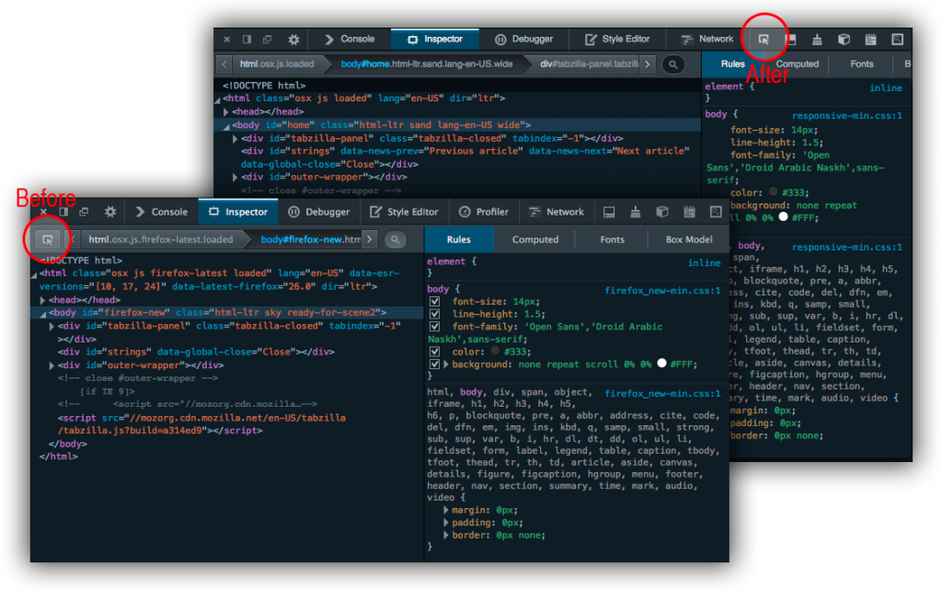Click paint flashing brush icon in Before window
The width and height of the screenshot is (942, 601).
pyautogui.click(x=635, y=213)
